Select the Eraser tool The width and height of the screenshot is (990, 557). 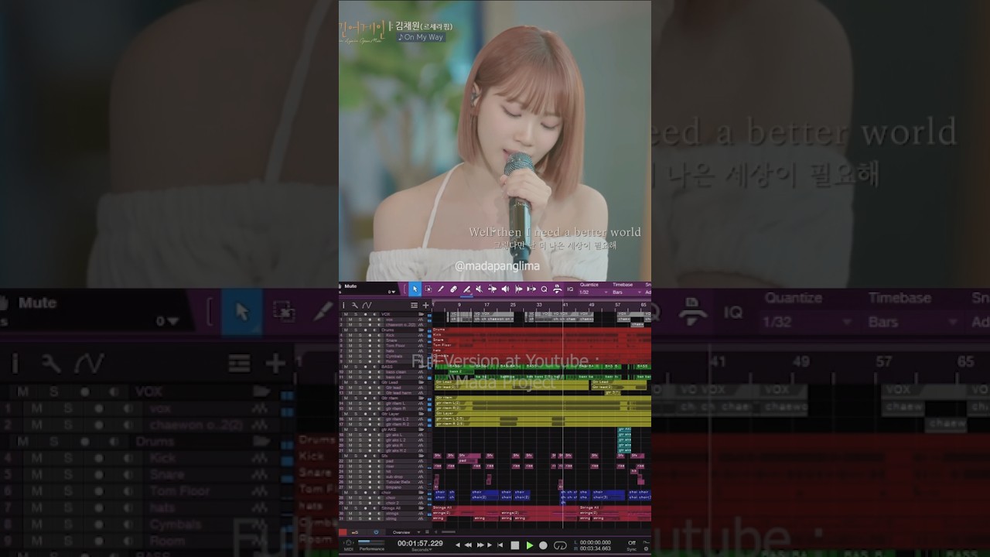(453, 289)
